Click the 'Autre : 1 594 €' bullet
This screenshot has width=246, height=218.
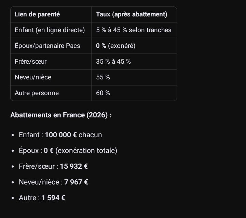(42, 198)
